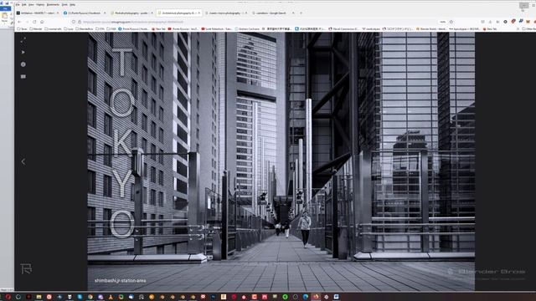Open the History menu in Firefox
Screen dimensions: 536x301
(40, 5)
